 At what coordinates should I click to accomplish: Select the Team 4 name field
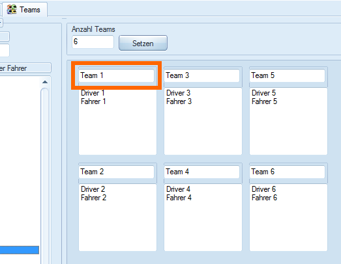[x=201, y=172]
